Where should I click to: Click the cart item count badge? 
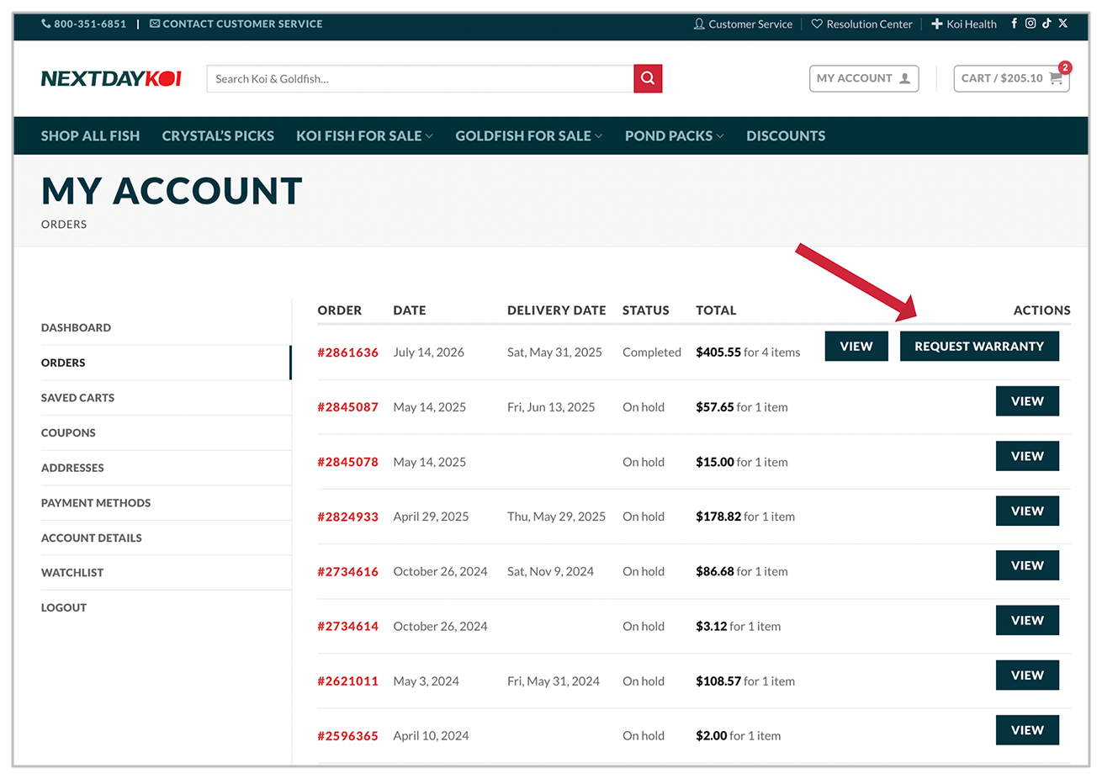coord(1065,67)
